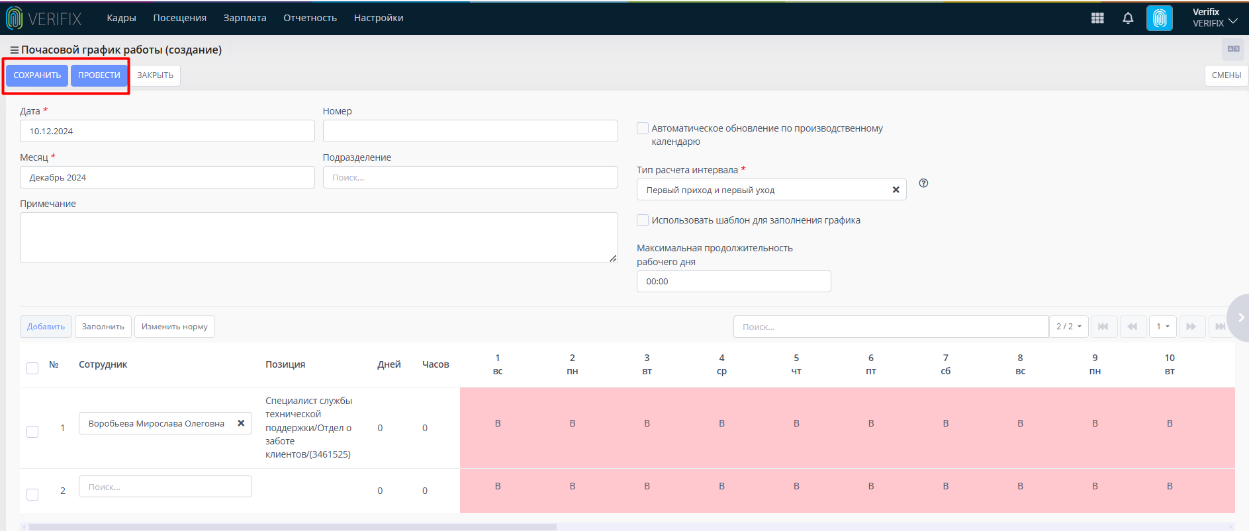Open the Зарплата menu

245,18
